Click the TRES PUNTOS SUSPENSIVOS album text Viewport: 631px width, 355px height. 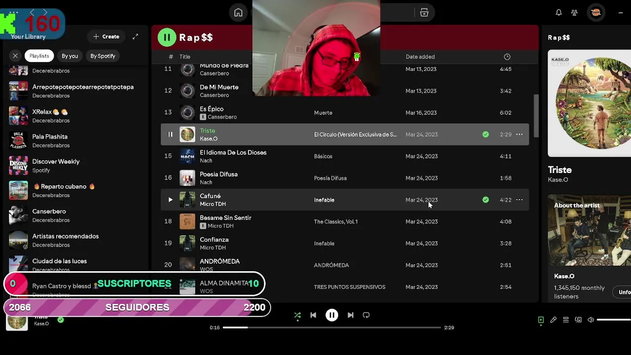click(350, 287)
